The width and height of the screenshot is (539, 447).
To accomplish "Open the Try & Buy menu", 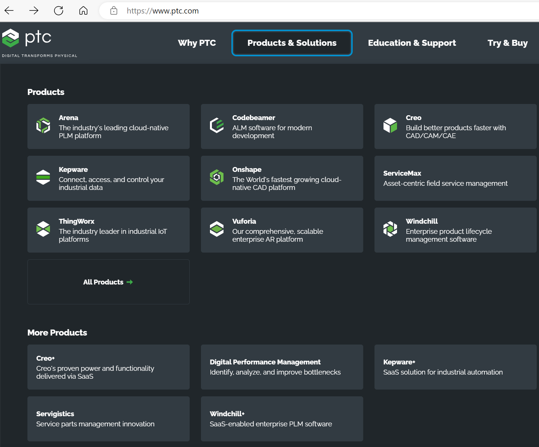I will point(507,43).
